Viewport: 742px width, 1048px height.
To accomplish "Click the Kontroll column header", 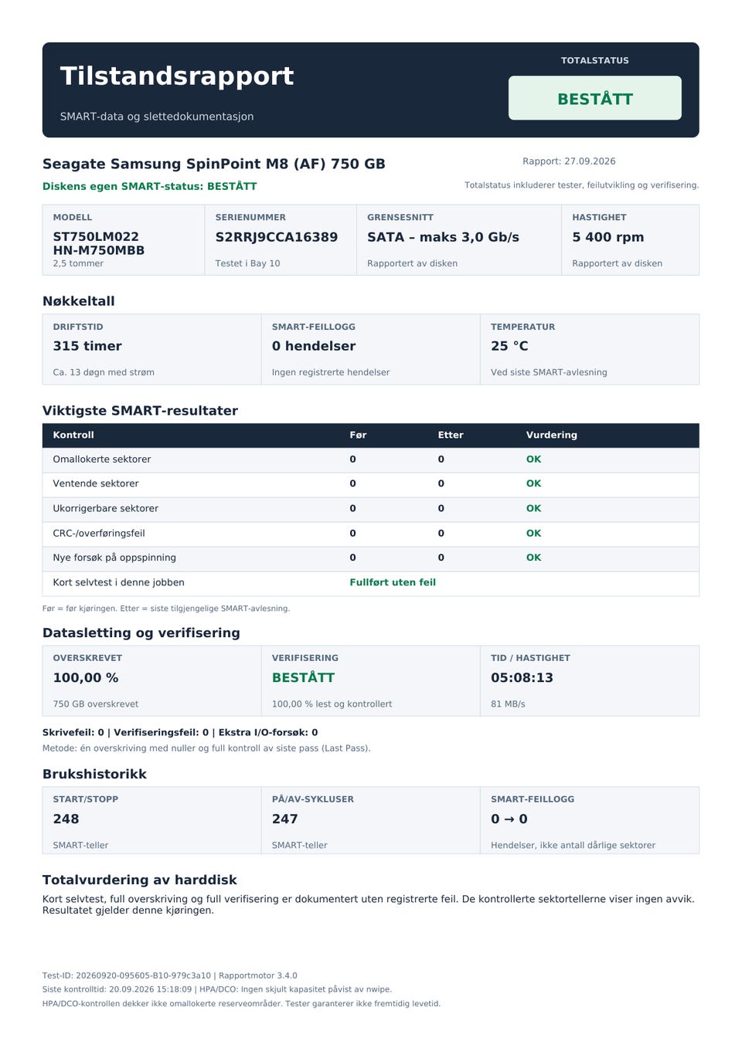I will point(73,435).
